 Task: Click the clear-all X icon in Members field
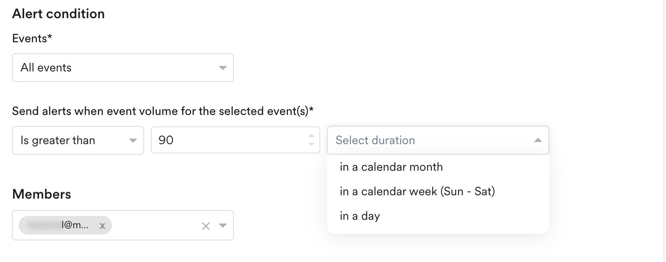206,226
